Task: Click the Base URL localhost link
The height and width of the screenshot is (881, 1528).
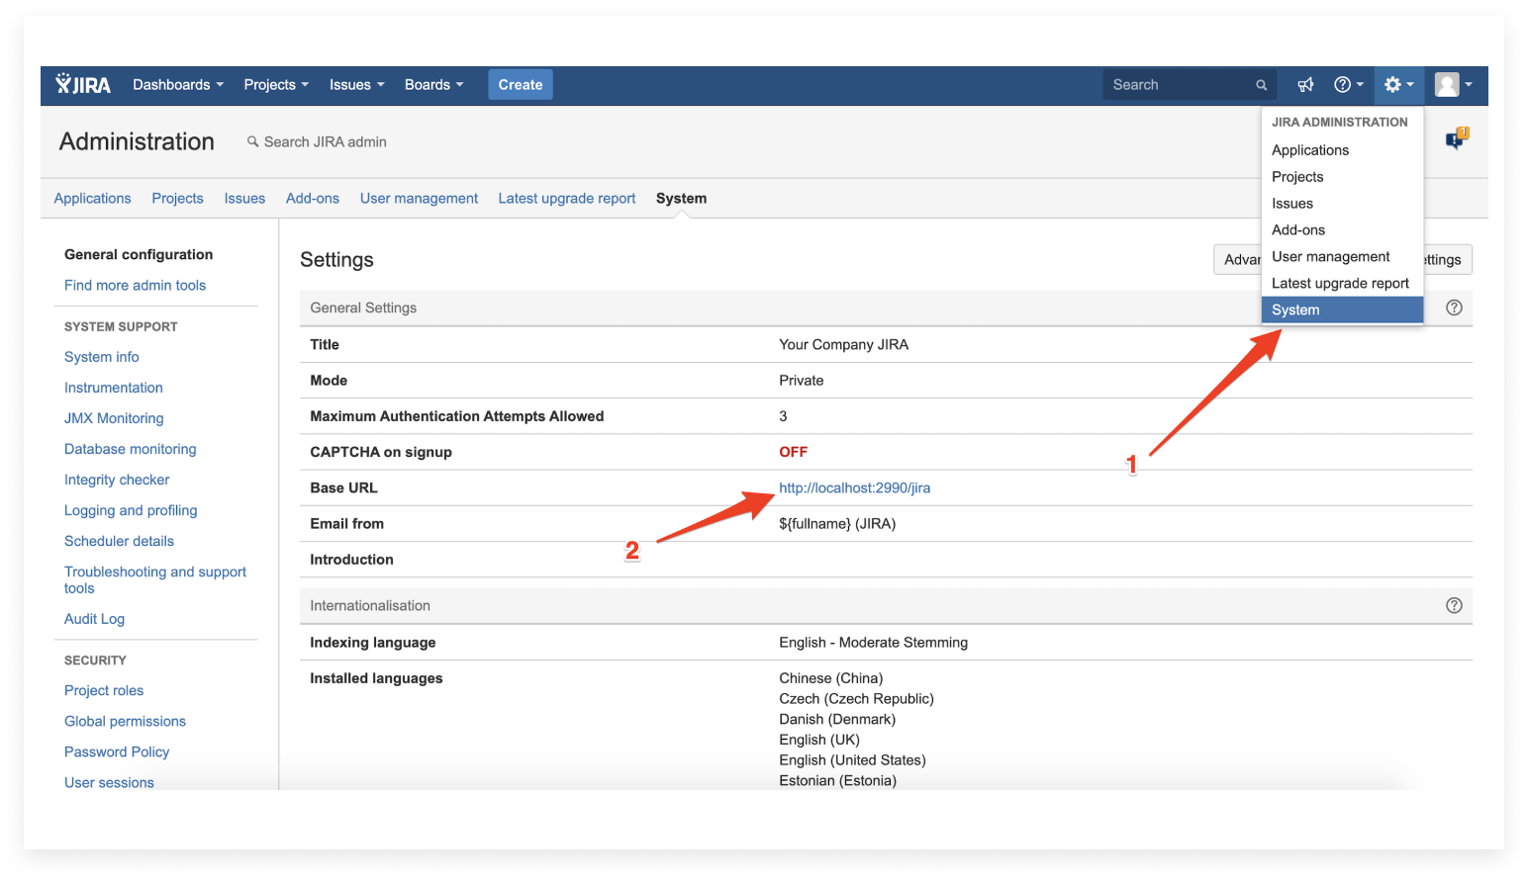Action: 854,487
